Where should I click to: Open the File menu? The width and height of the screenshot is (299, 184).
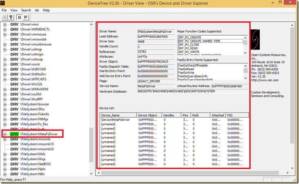pos(4,10)
